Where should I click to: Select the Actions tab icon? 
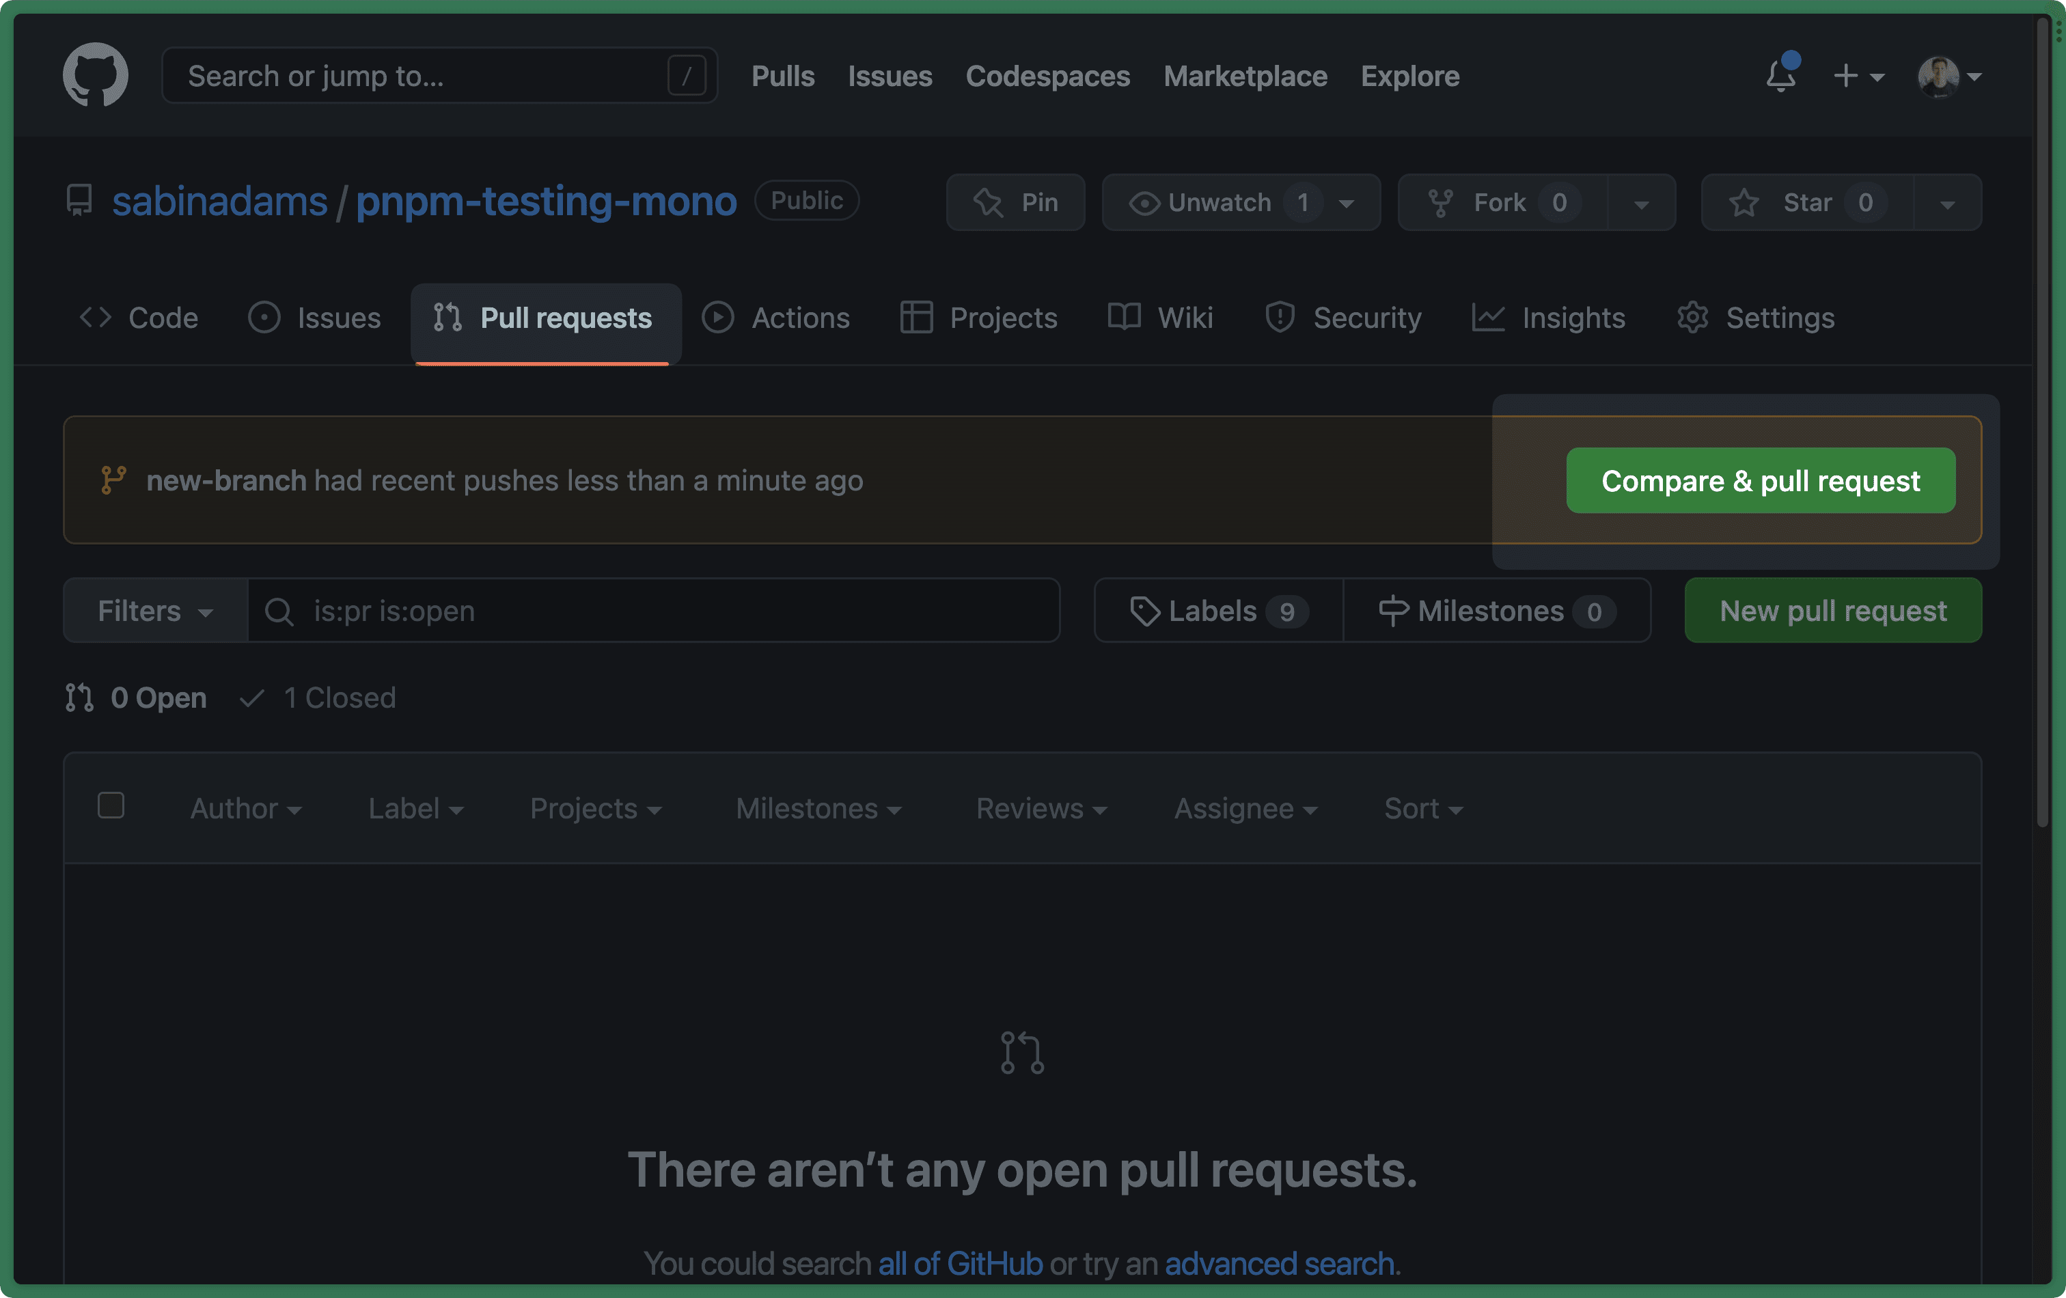pyautogui.click(x=718, y=318)
